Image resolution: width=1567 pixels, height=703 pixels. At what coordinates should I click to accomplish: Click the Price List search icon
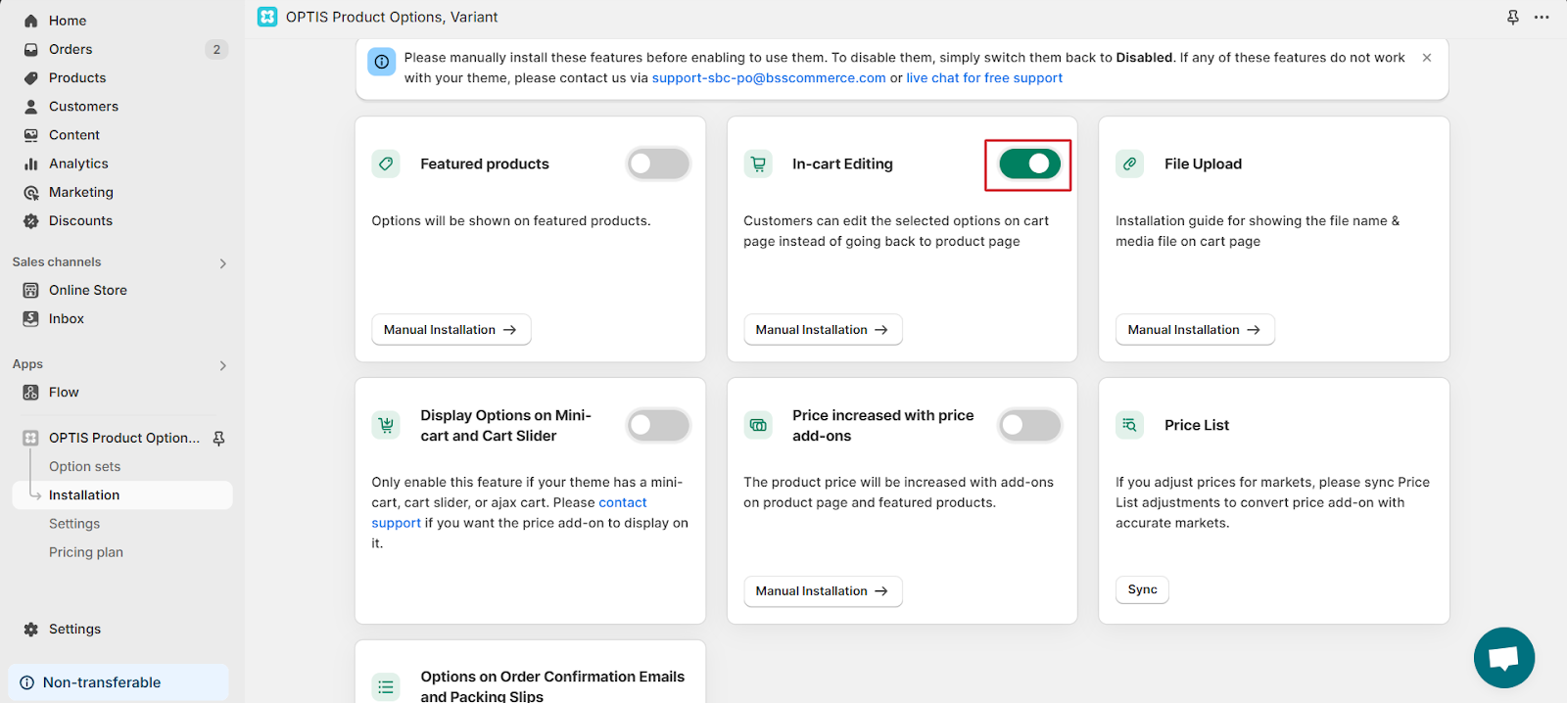click(1130, 425)
